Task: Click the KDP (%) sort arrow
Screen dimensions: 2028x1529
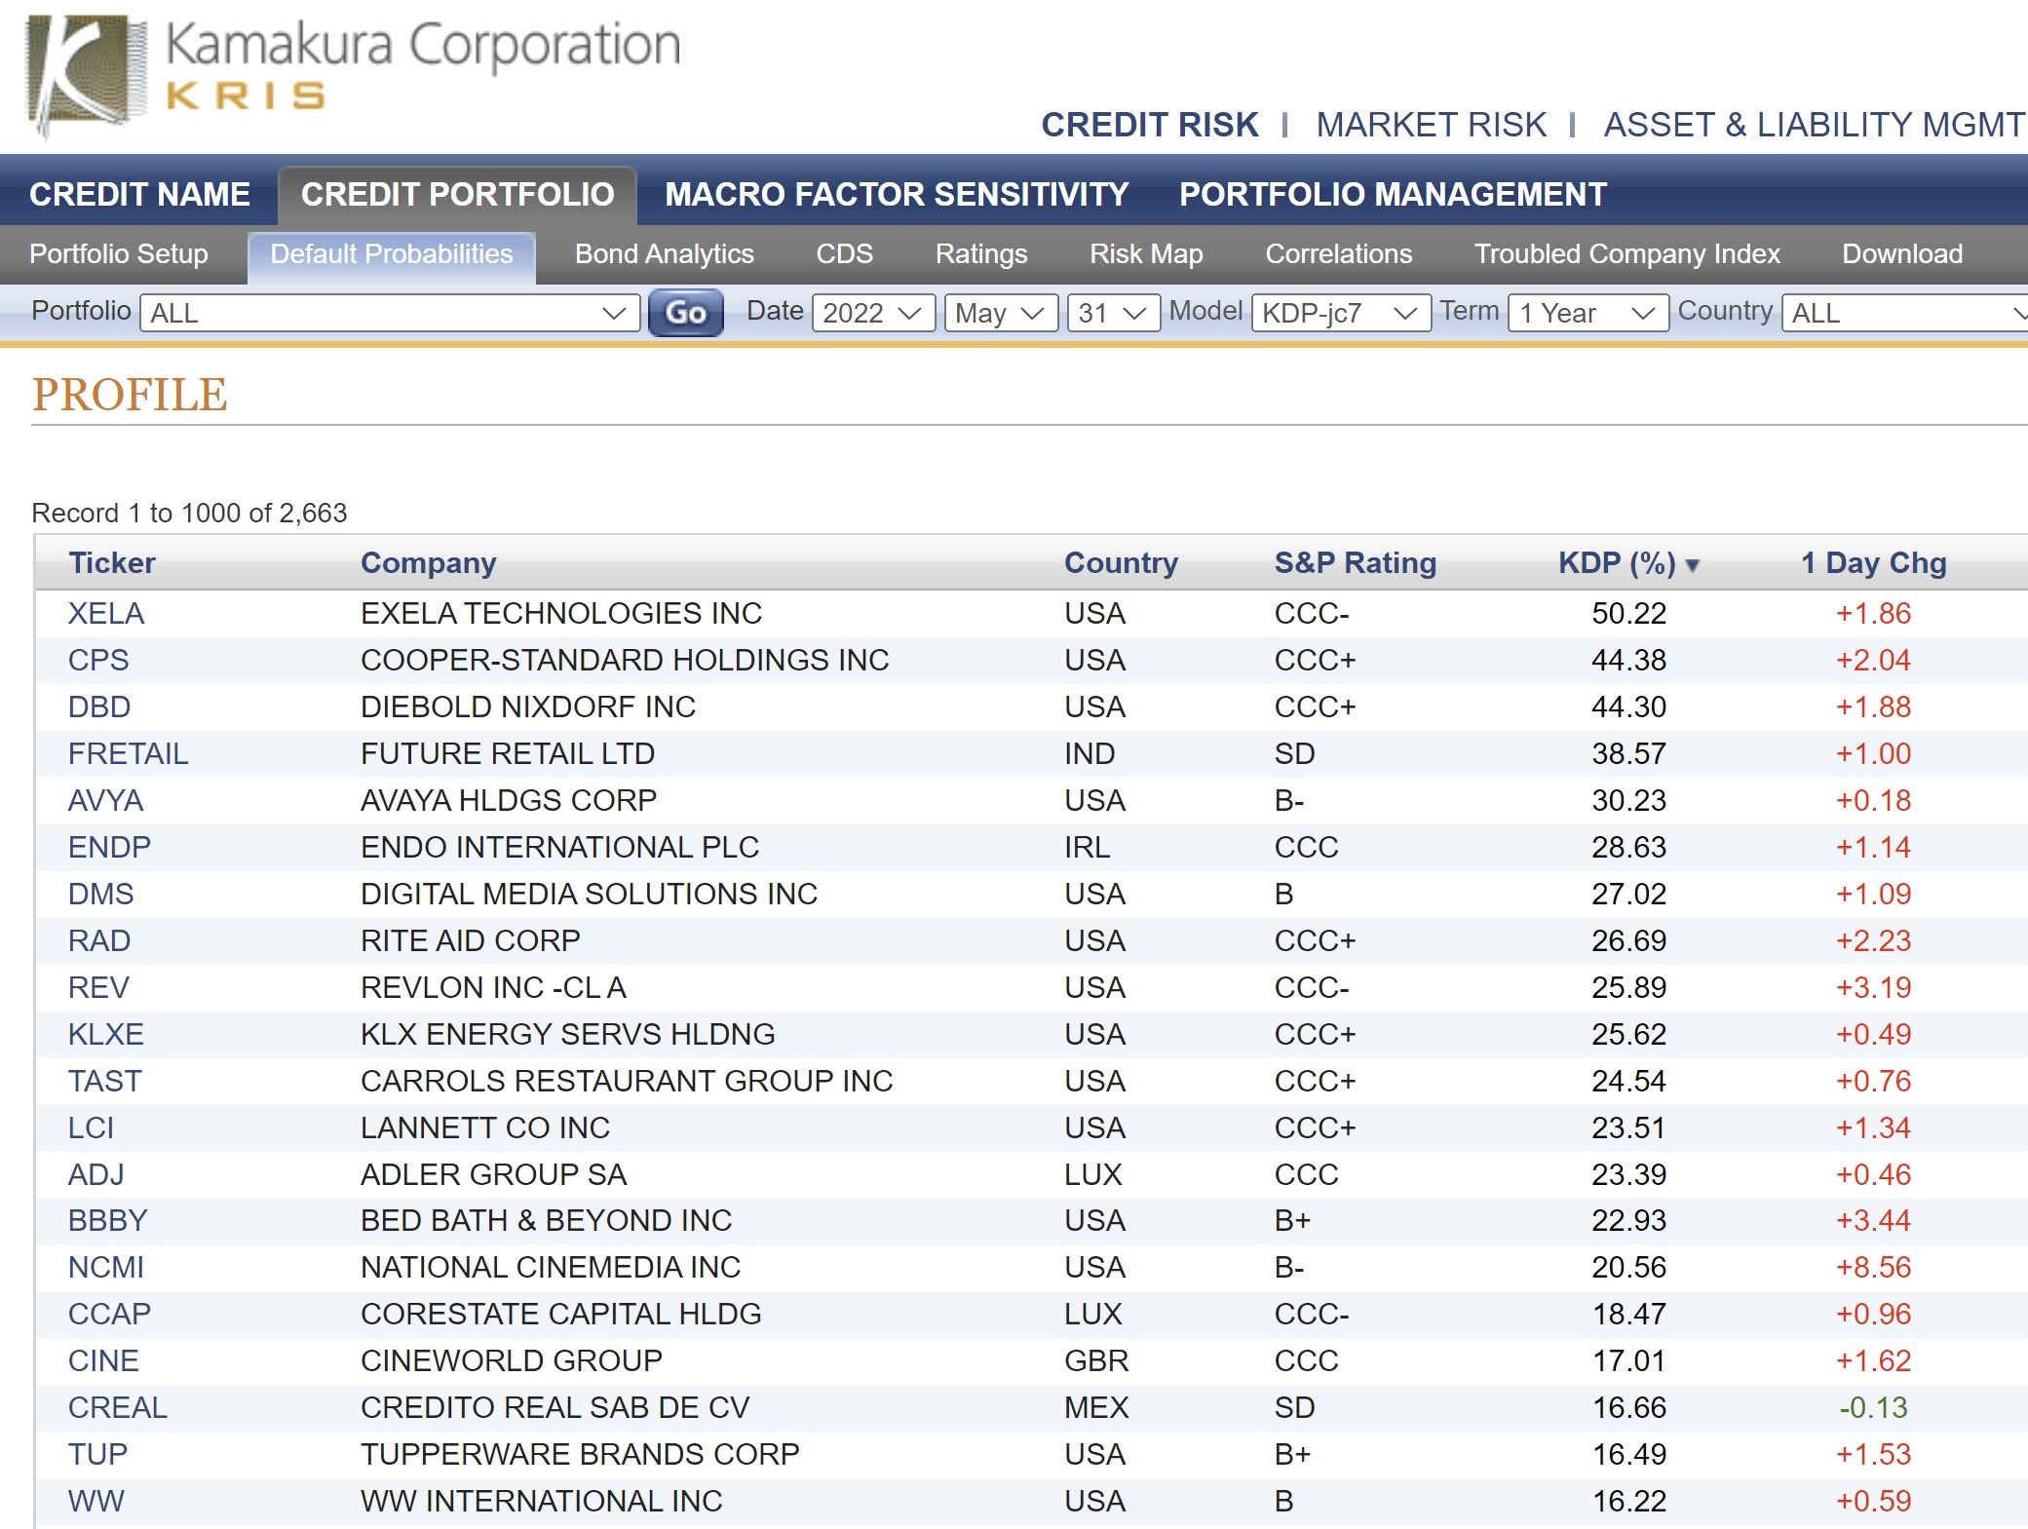Action: [1692, 565]
